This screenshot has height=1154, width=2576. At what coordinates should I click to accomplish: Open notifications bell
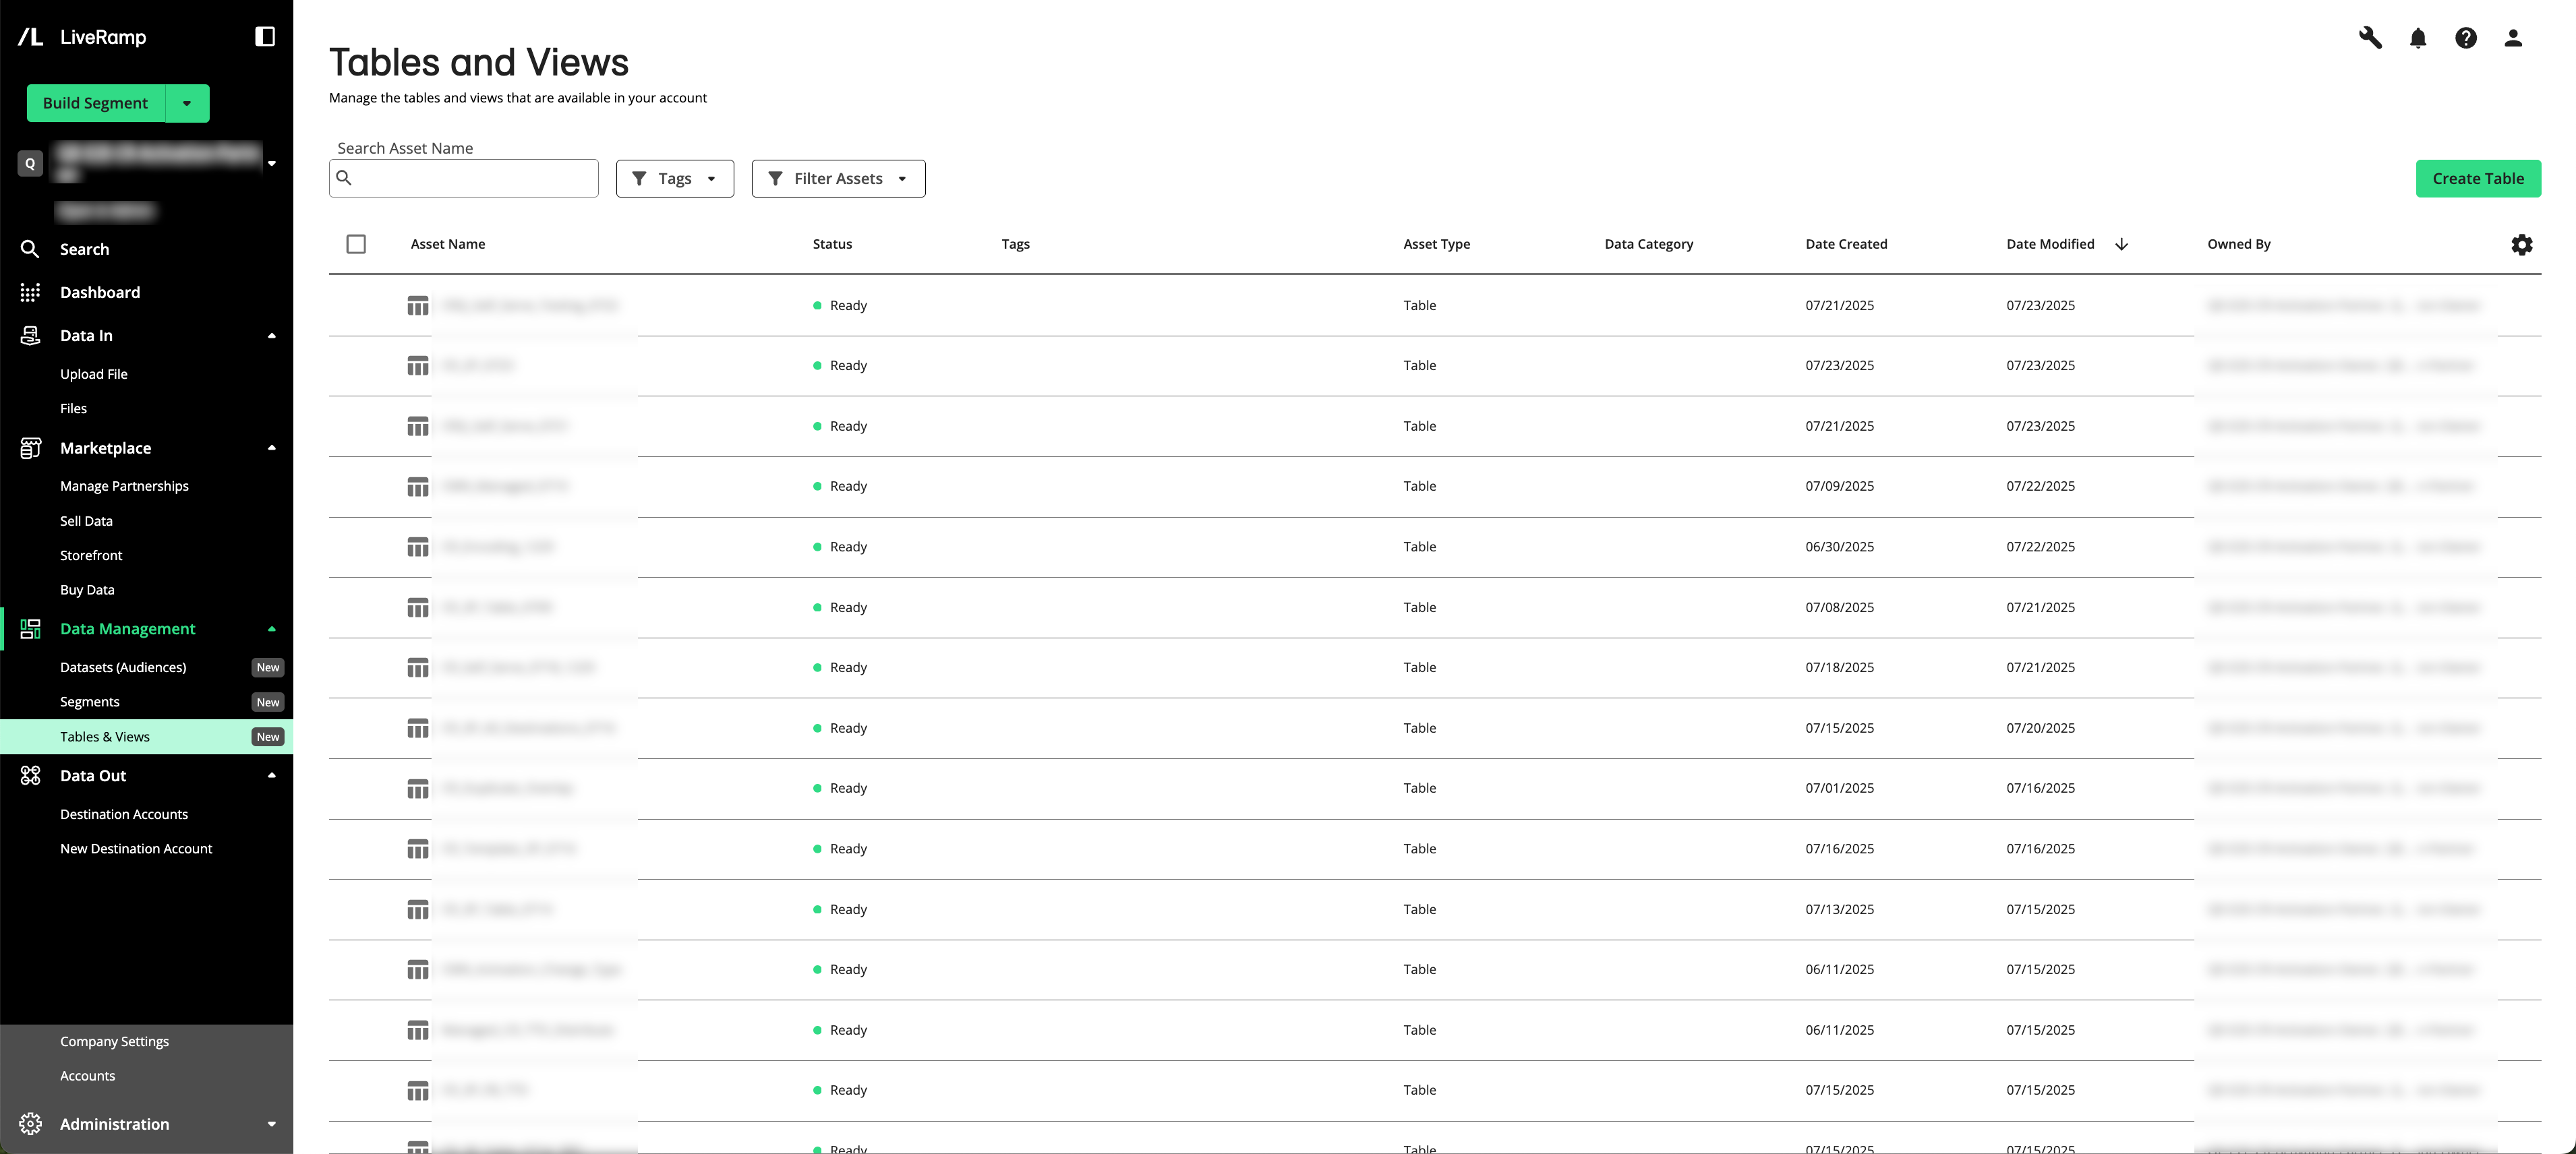coord(2418,38)
